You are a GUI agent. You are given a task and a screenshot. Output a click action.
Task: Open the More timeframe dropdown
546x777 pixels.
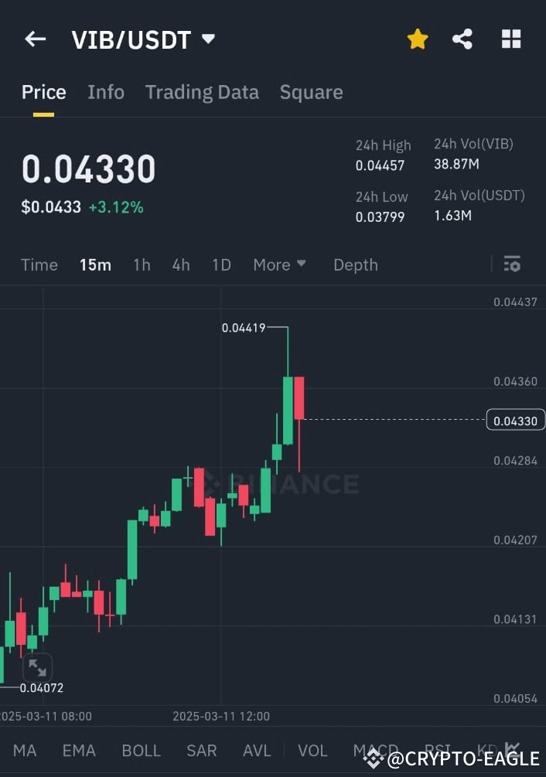tap(279, 264)
